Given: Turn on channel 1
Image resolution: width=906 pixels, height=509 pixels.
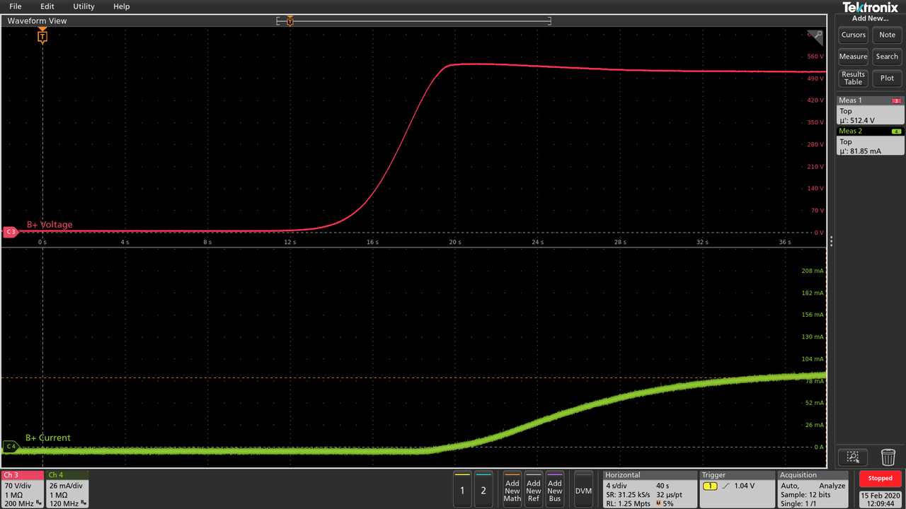Looking at the screenshot, I should (x=462, y=488).
